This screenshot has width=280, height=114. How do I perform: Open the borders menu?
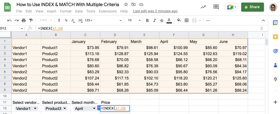click(186, 20)
